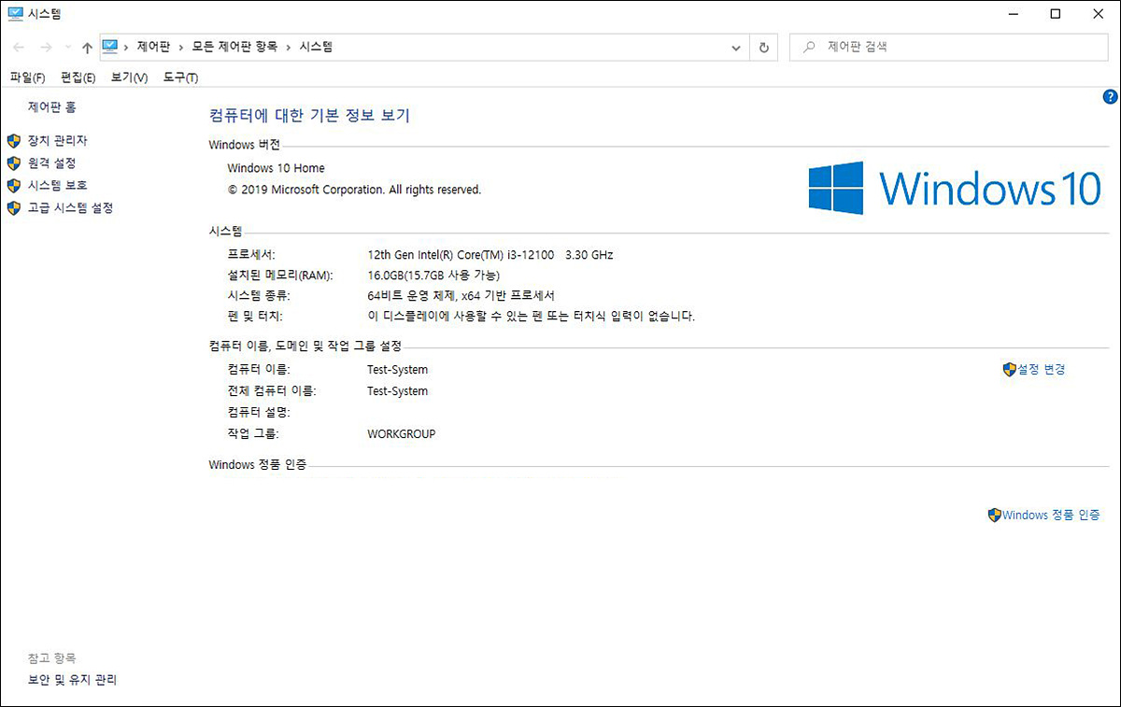The width and height of the screenshot is (1121, 707).
Task: Click Test-System next to 컴퓨터 이름
Action: [397, 370]
